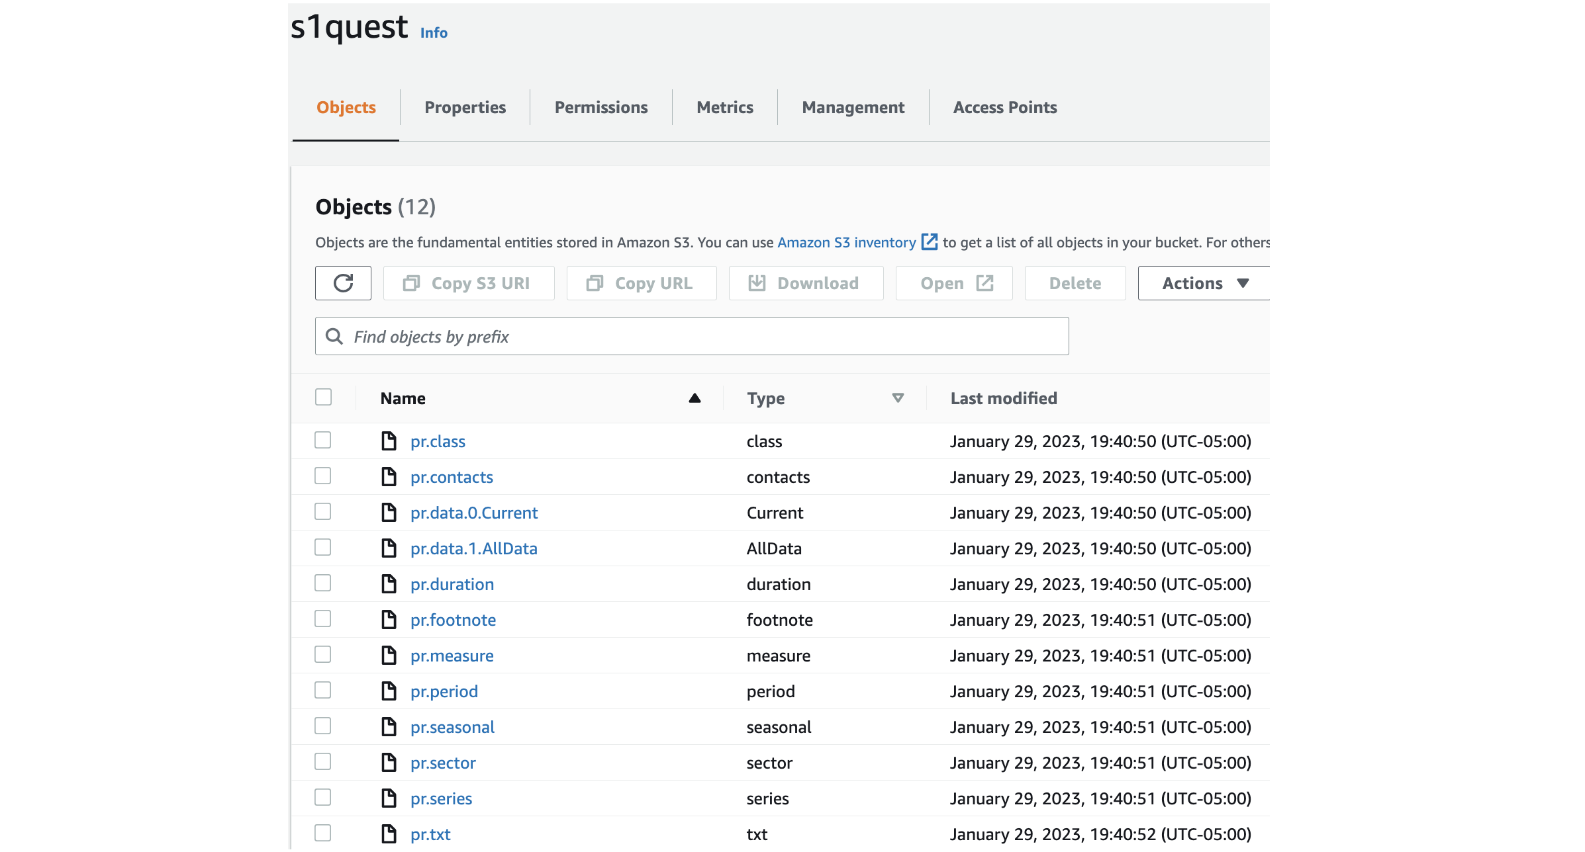Switch to the Permissions tab
Image resolution: width=1585 pixels, height=852 pixels.
coord(600,107)
